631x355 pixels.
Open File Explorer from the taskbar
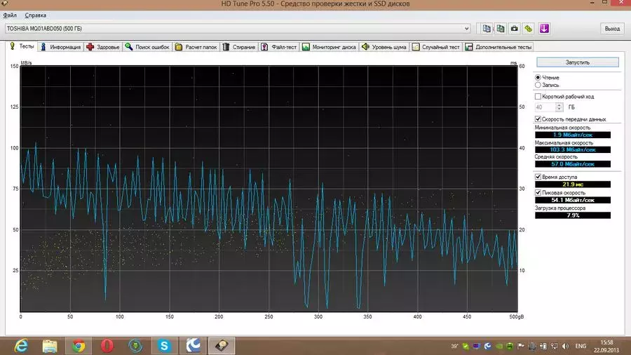click(x=50, y=346)
